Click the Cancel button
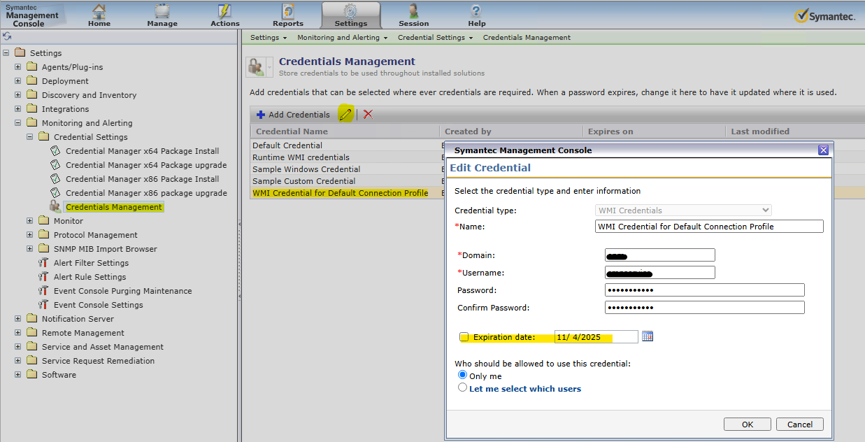The width and height of the screenshot is (865, 442). pyautogui.click(x=799, y=425)
